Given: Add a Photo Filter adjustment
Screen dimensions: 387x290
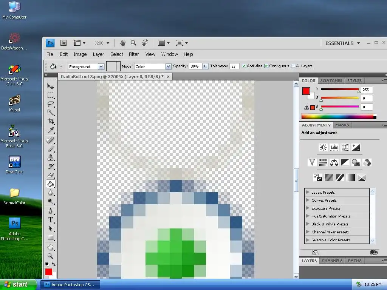Looking at the screenshot, I should [x=356, y=162].
